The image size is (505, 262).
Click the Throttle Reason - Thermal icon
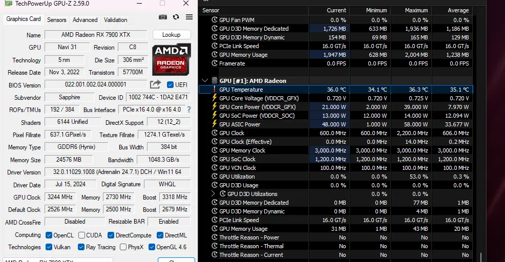(215, 246)
